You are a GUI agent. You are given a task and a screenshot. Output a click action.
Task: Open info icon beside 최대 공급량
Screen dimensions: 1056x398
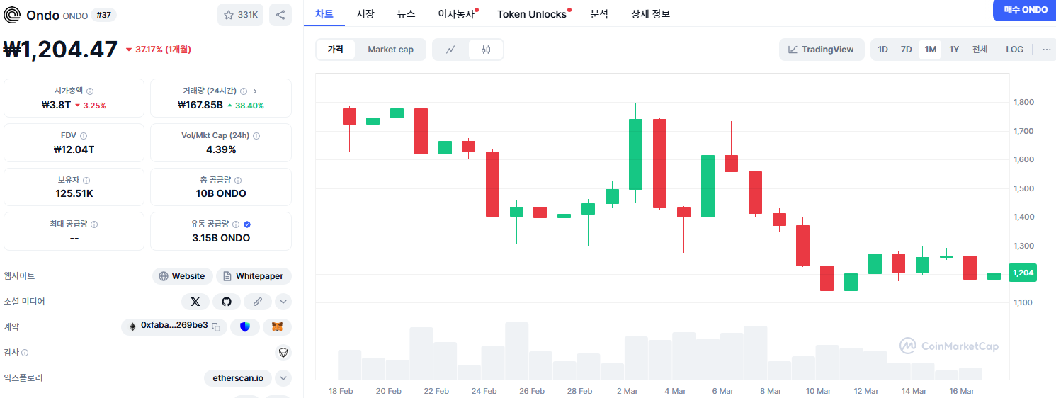click(x=94, y=224)
